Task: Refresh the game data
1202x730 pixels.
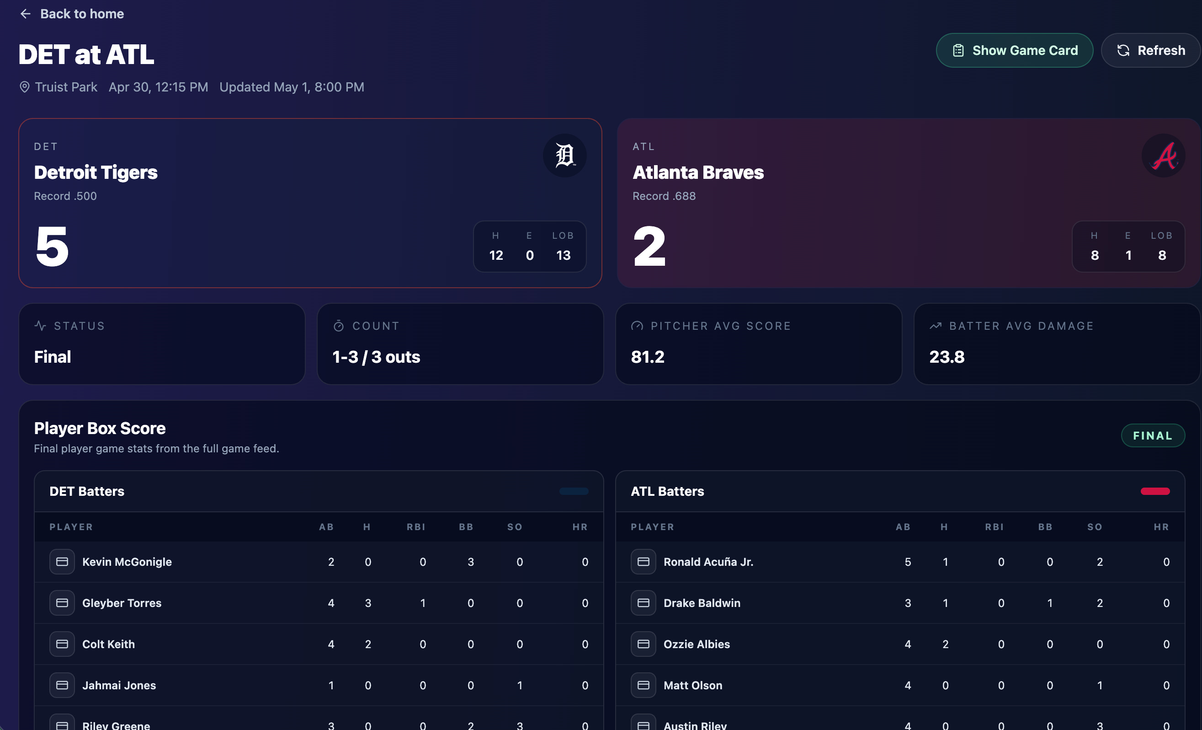Action: [1150, 50]
